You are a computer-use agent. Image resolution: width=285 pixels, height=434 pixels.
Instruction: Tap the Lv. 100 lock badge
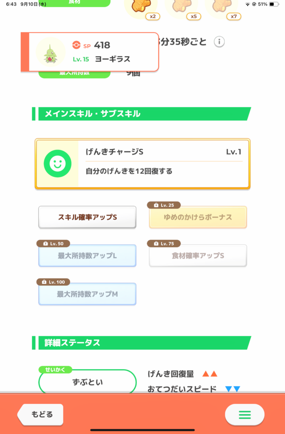[53, 282]
